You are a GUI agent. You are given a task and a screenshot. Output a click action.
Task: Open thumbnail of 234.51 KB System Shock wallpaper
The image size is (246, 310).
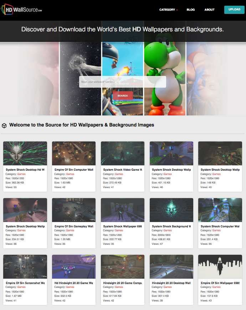coord(25,210)
